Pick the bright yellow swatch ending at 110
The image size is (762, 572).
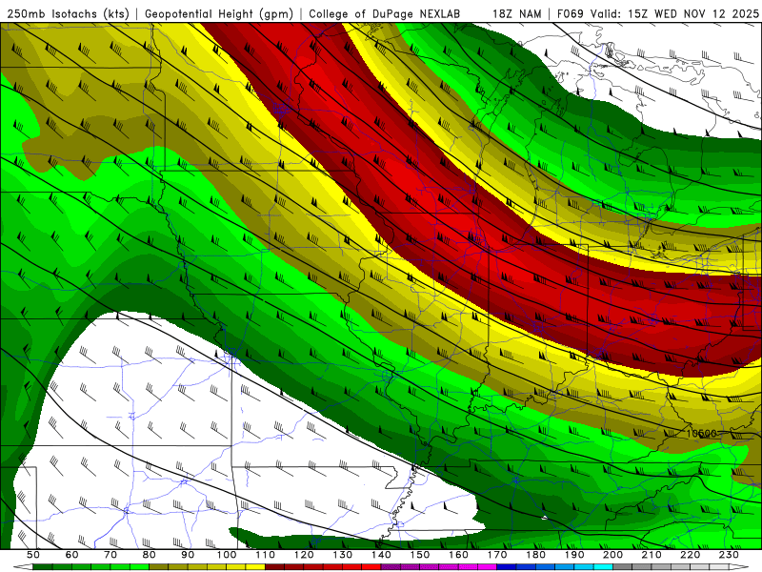255,566
